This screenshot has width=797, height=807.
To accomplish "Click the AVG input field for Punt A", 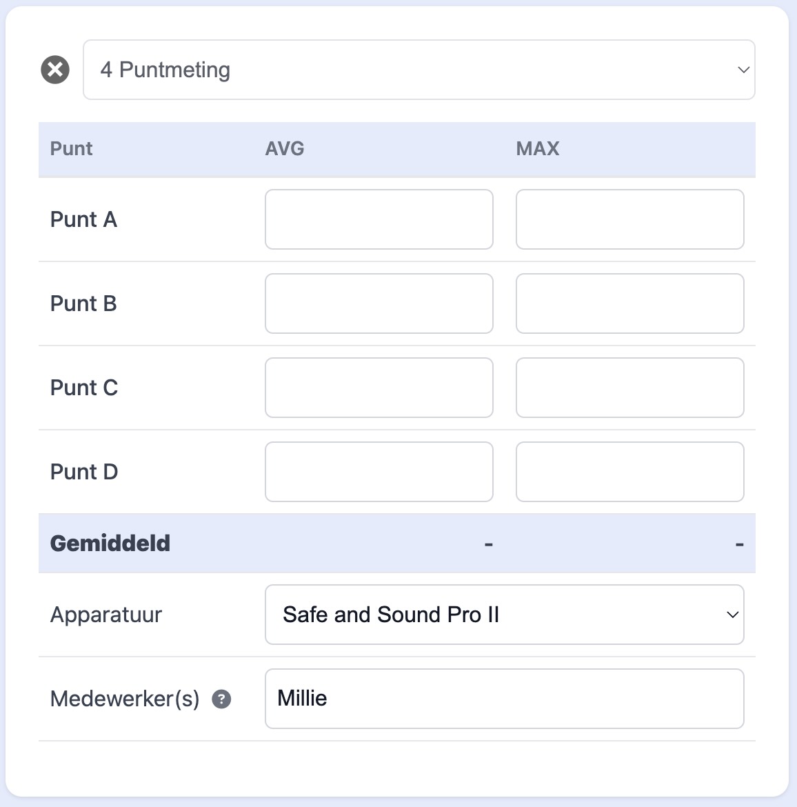I will pos(379,219).
